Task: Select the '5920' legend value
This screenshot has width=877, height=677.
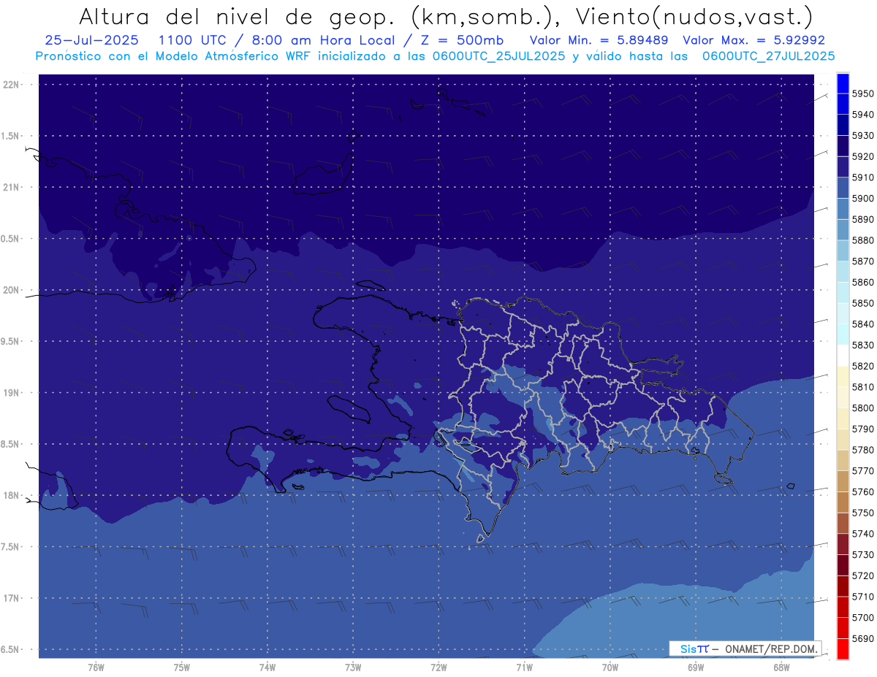Action: 863,156
